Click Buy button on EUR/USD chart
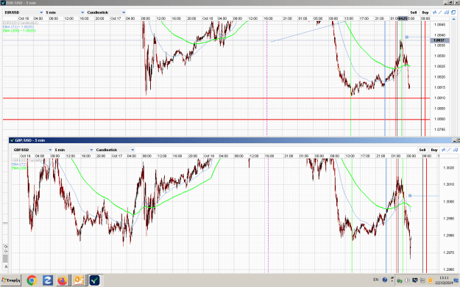460x287 pixels. [425, 12]
